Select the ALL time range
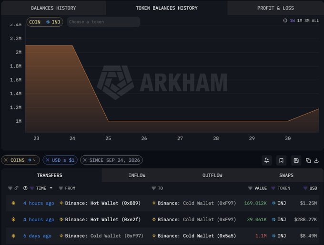Screen dimensions: 324x245 [x=315, y=21]
